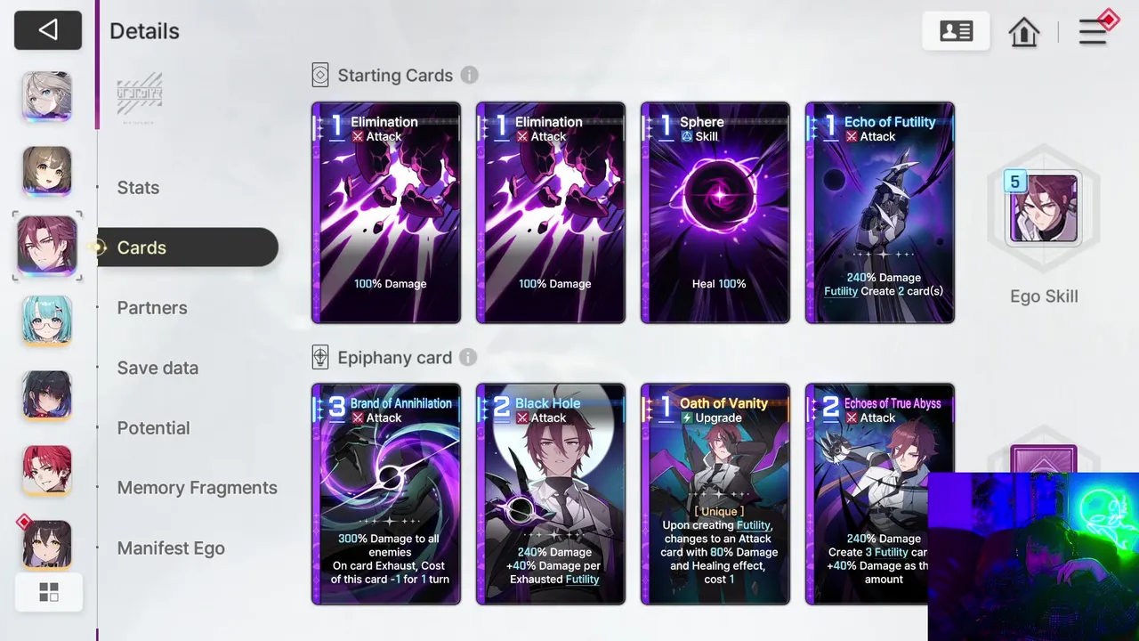Open the character profile card icon
Viewport: 1139px width, 641px height.
957,31
